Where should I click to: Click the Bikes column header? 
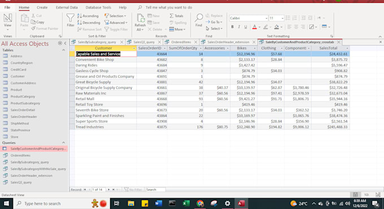coord(242,48)
